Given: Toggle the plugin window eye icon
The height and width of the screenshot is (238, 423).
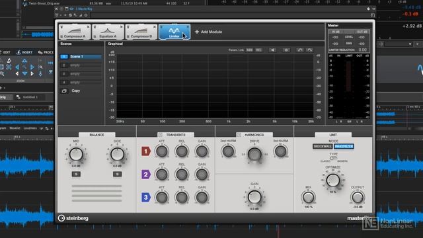Looking at the screenshot, I should (72, 9).
